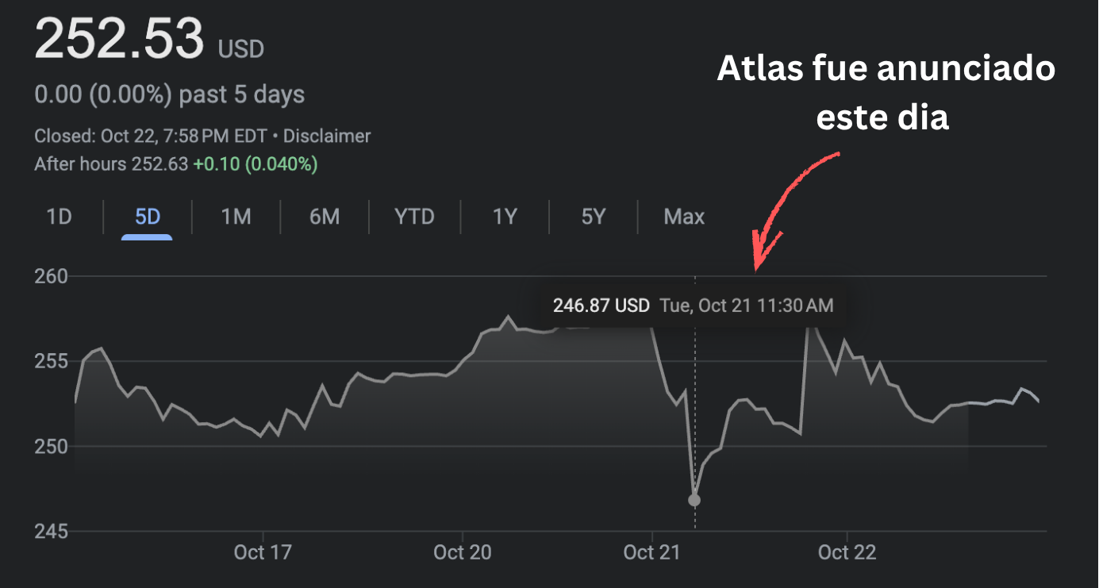This screenshot has width=1099, height=588.
Task: Select the 5D range tab
Action: point(148,217)
